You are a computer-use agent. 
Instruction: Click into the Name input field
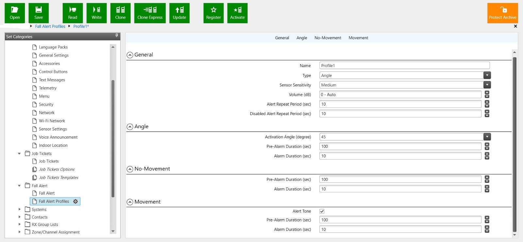point(404,66)
